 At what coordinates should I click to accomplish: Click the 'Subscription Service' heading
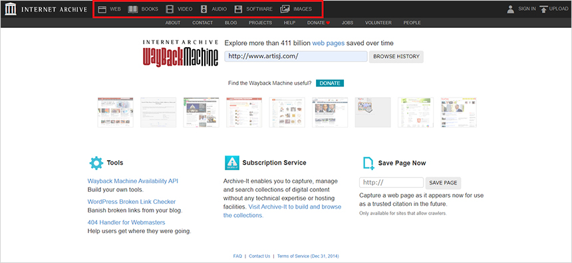click(274, 163)
